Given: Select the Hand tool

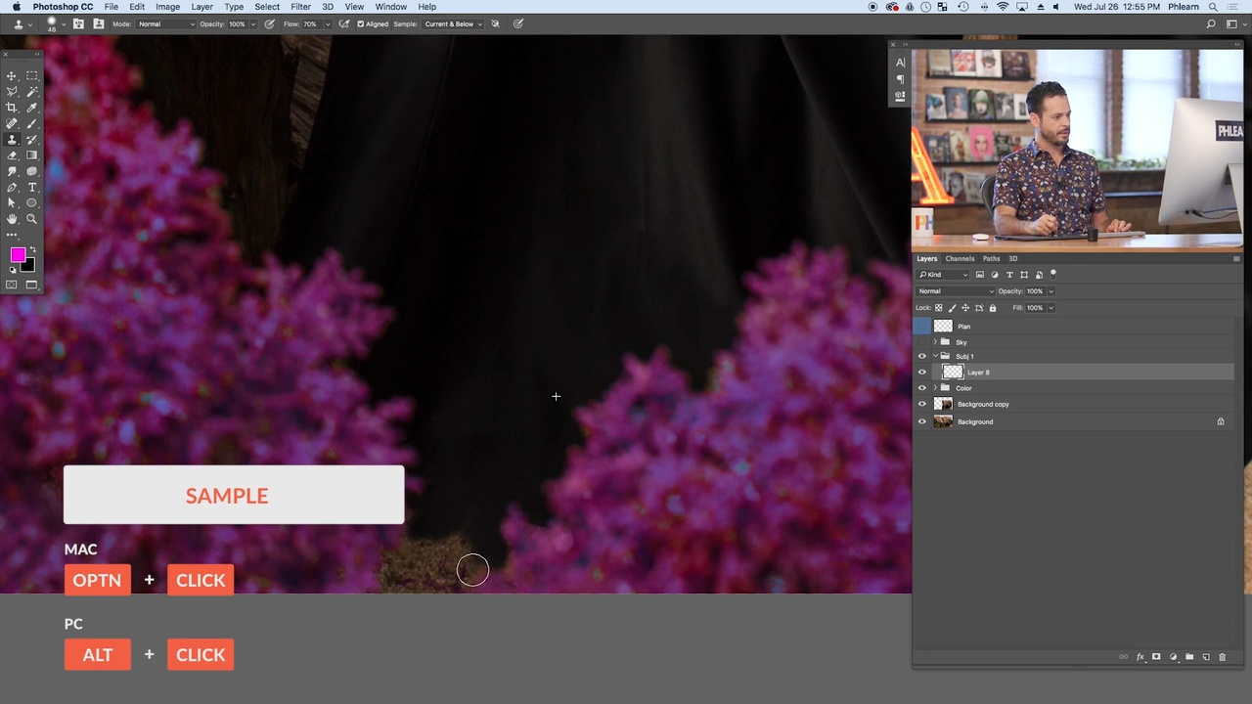Looking at the screenshot, I should pos(12,219).
